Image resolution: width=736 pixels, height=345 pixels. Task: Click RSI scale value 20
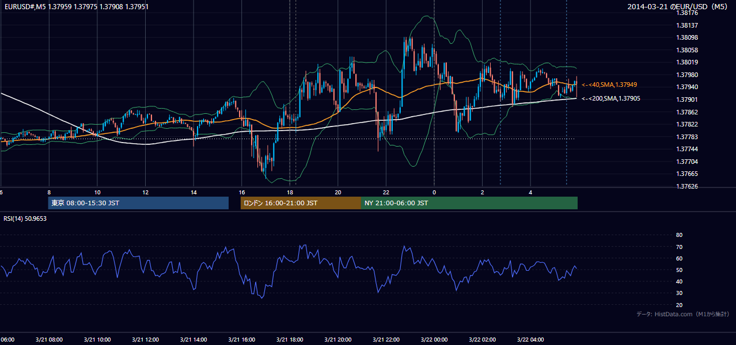coord(679,305)
